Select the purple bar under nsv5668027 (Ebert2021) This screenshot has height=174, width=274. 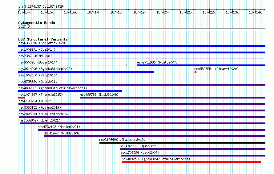[143, 123]
